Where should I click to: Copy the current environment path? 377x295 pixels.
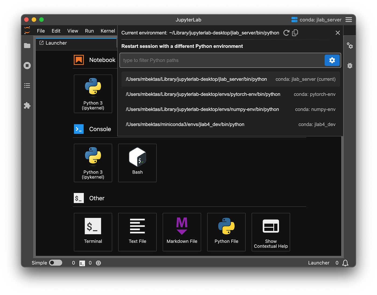click(x=295, y=33)
